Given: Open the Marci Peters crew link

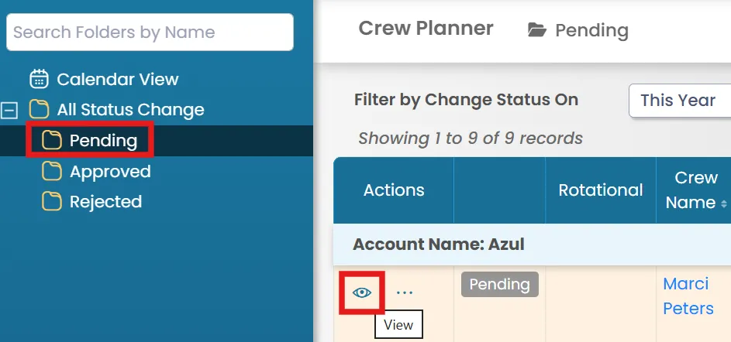Looking at the screenshot, I should [x=688, y=296].
